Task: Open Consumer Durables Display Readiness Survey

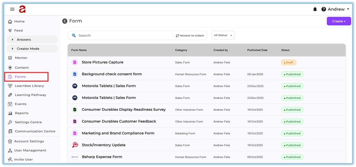Action: tap(124, 110)
